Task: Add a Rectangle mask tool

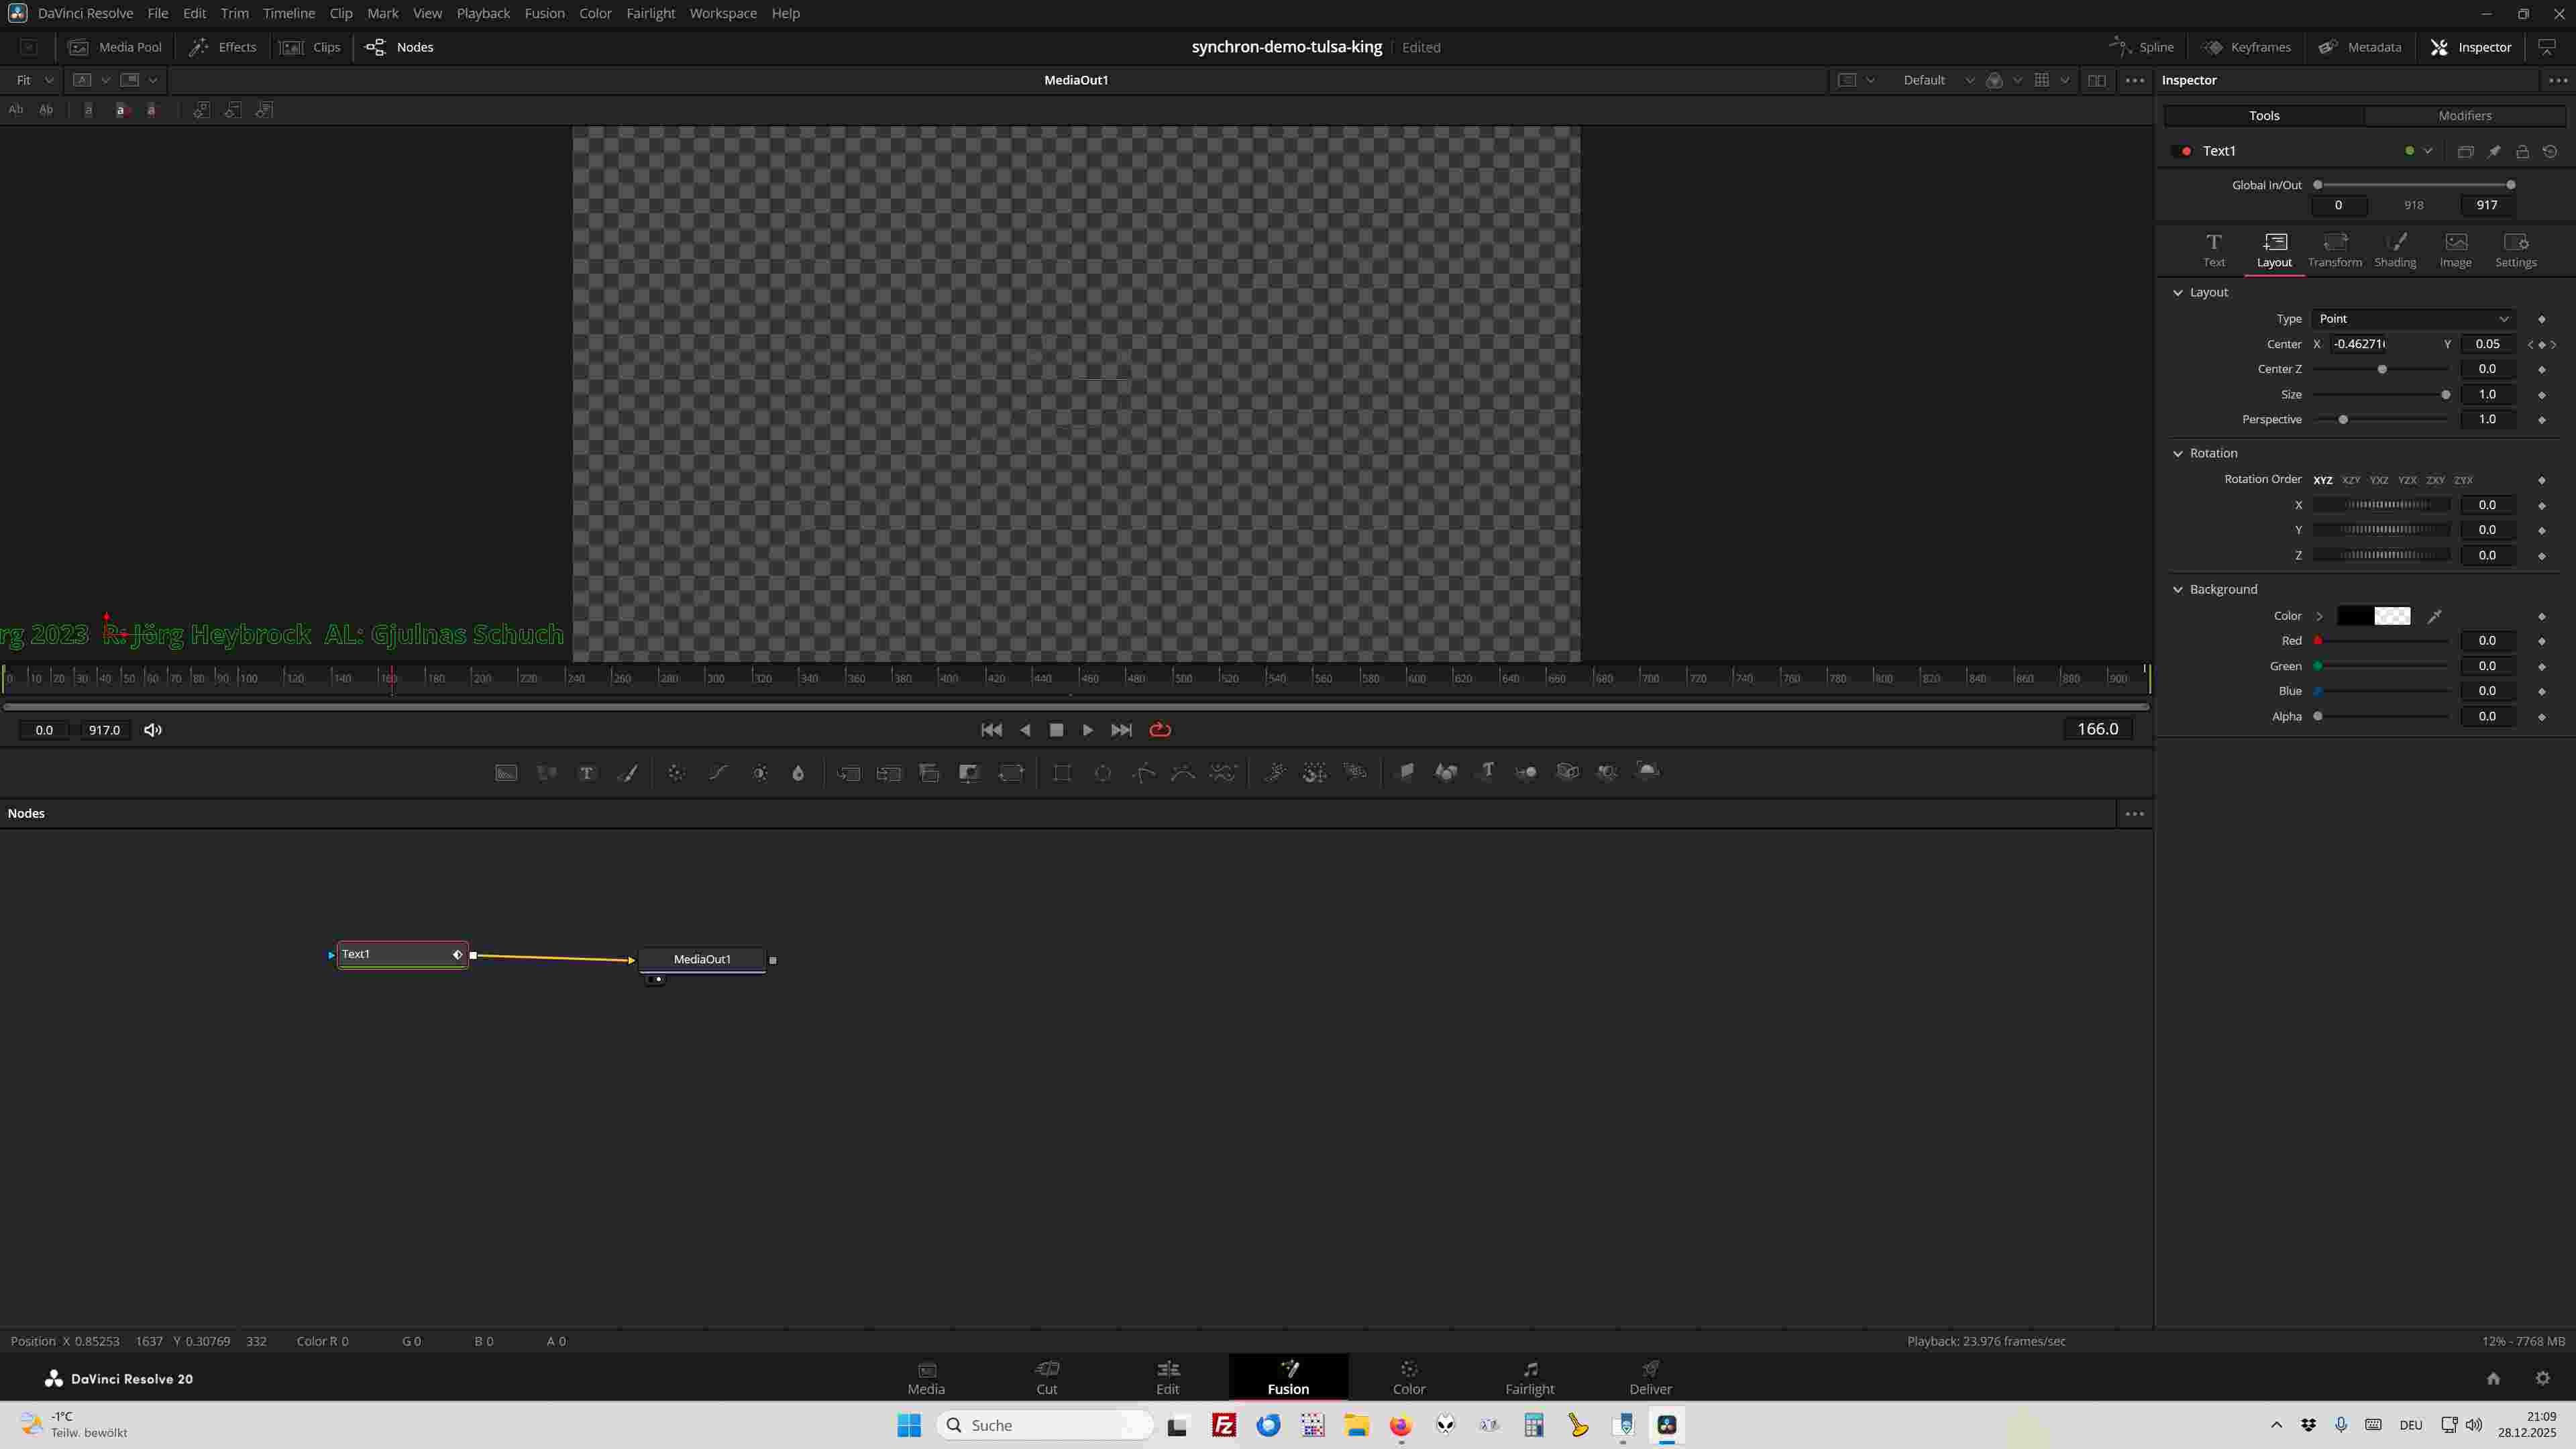Action: (x=1062, y=772)
